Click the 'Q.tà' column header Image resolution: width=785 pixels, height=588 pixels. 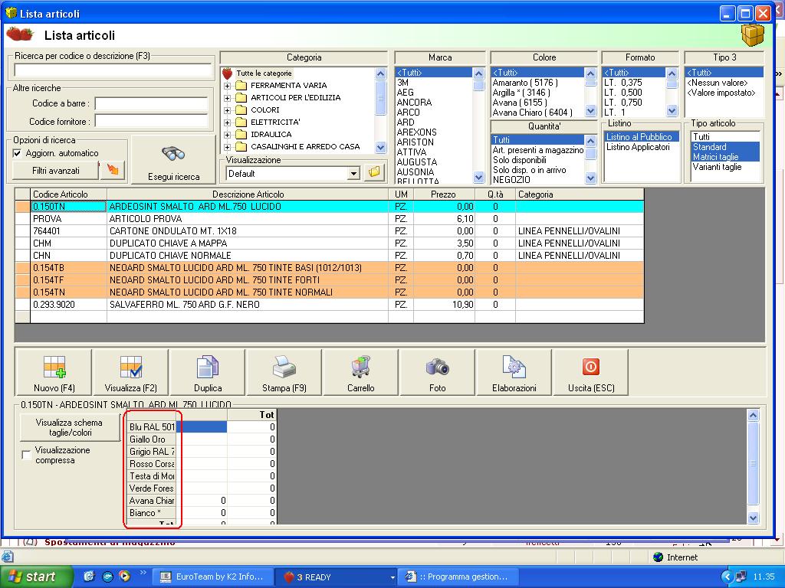(x=495, y=194)
